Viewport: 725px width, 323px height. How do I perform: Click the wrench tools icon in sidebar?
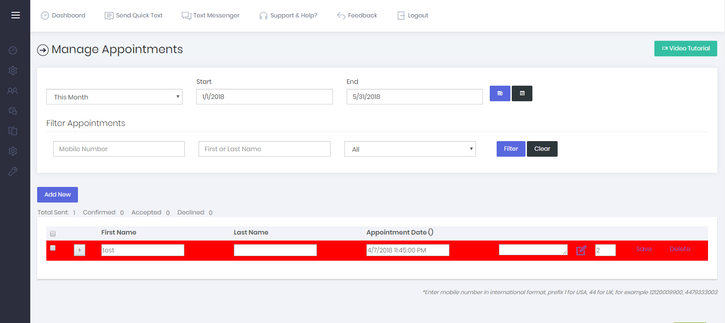click(13, 171)
